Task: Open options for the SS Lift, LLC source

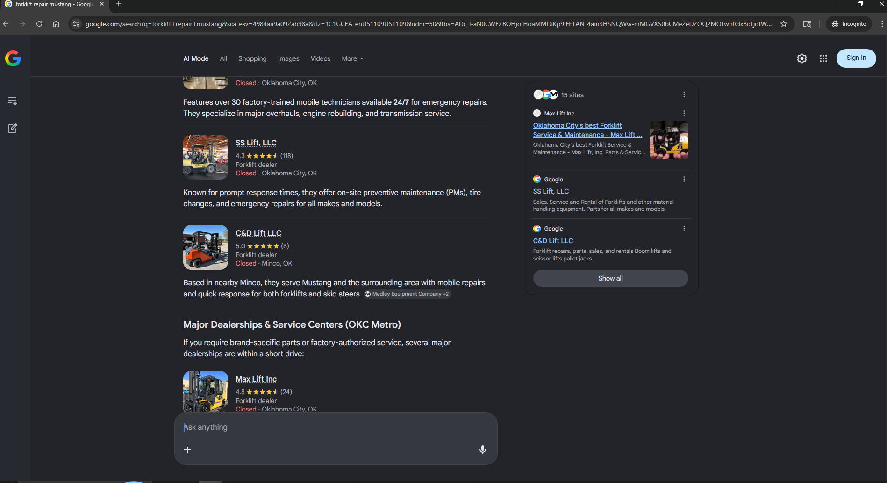Action: click(x=684, y=179)
